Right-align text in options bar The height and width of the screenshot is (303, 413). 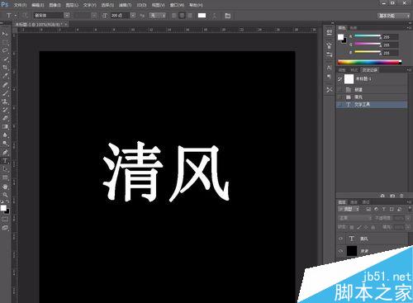click(x=190, y=16)
